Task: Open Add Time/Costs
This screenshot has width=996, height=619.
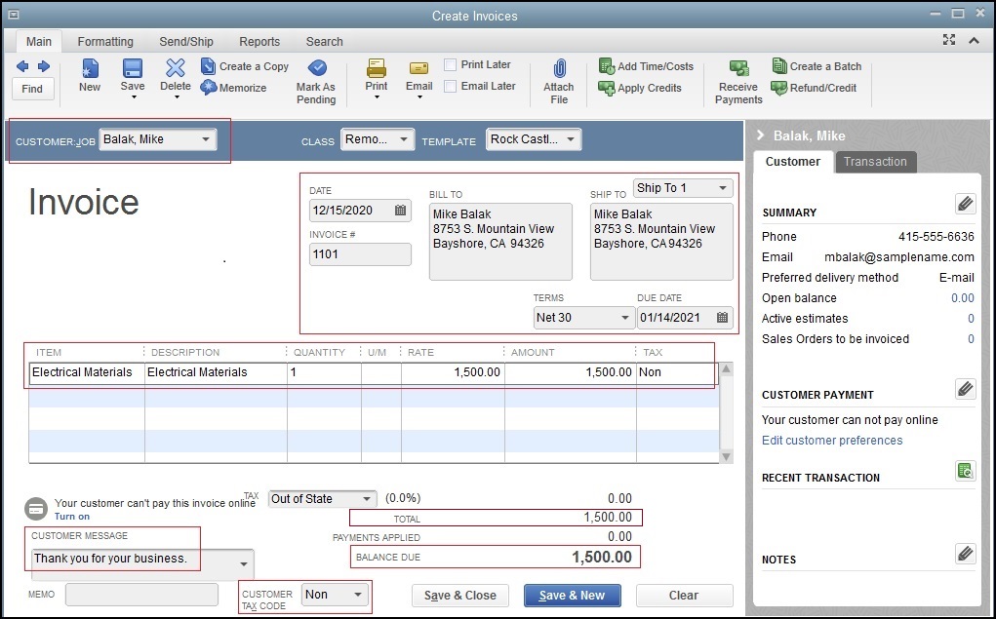Action: 646,66
